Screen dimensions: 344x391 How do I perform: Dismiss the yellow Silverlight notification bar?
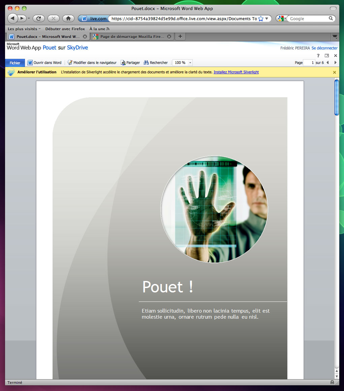(335, 72)
